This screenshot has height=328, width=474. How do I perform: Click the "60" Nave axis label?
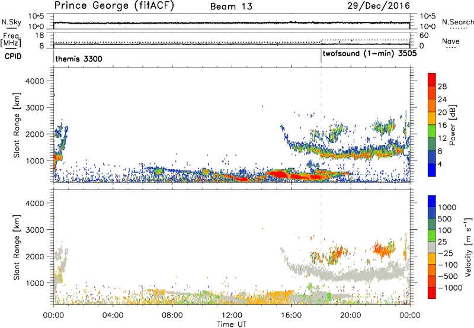tap(424, 36)
